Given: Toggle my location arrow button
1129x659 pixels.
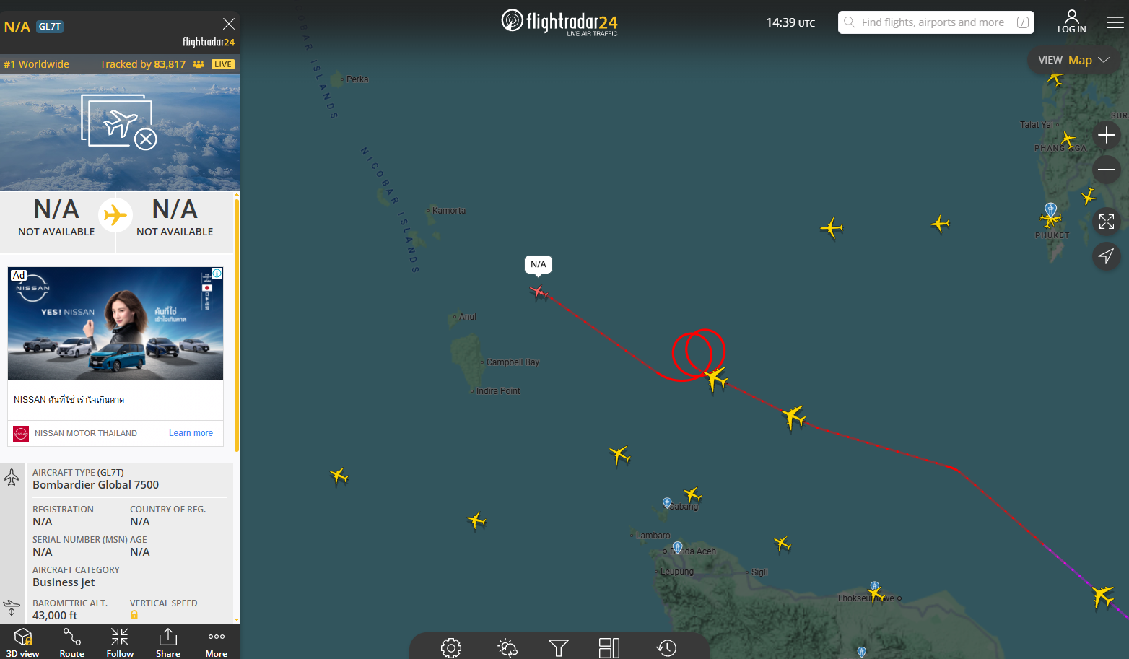Looking at the screenshot, I should [1107, 256].
